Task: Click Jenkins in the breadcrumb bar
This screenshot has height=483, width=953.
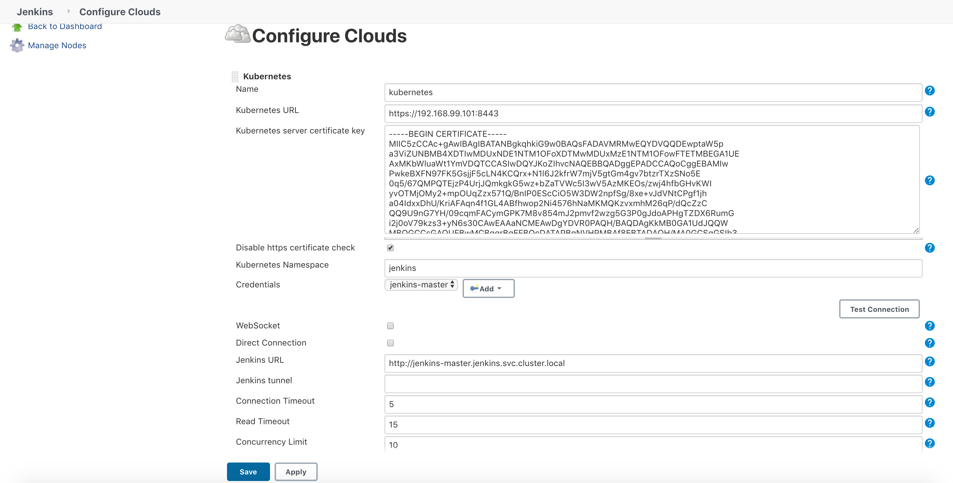Action: click(35, 12)
